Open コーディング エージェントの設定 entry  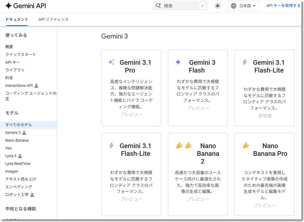point(31,96)
